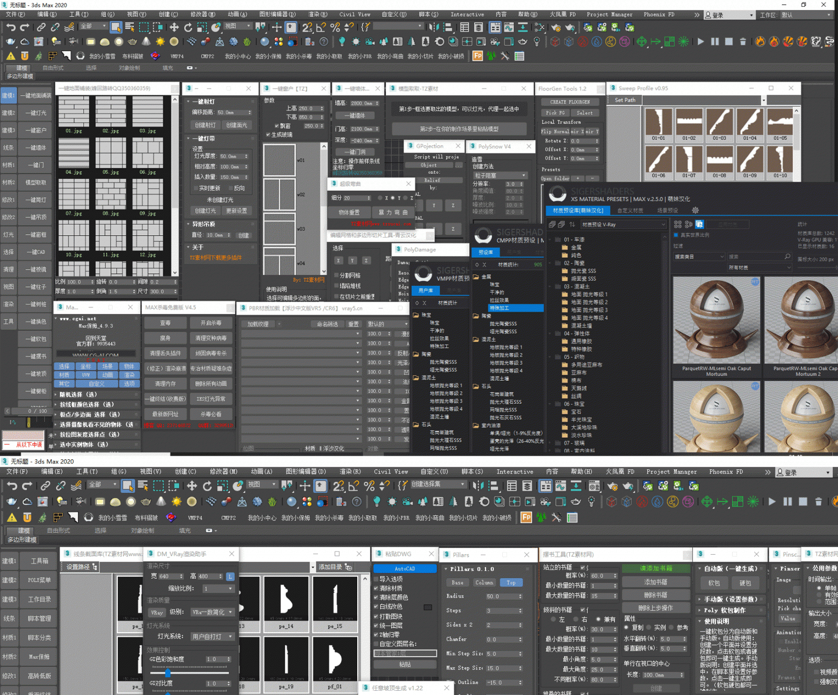Select the 兼有 radio button
Image resolution: width=838 pixels, height=695 pixels.
point(598,620)
